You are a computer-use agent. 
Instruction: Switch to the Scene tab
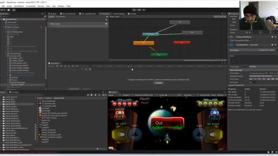click(52, 13)
